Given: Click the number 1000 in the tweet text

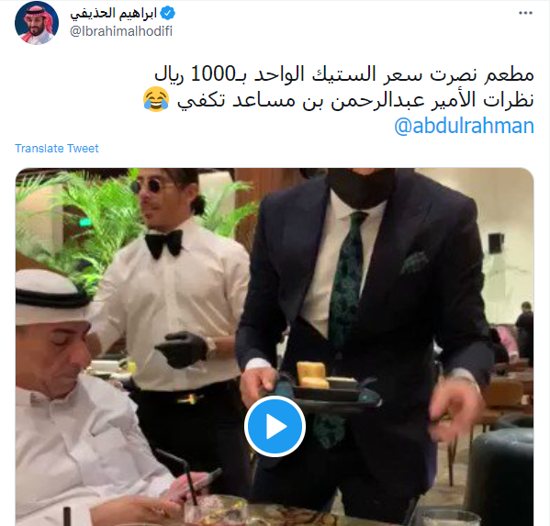Looking at the screenshot, I should (213, 74).
